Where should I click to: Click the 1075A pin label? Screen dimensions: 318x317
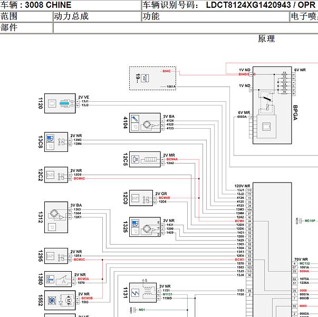point(304,279)
